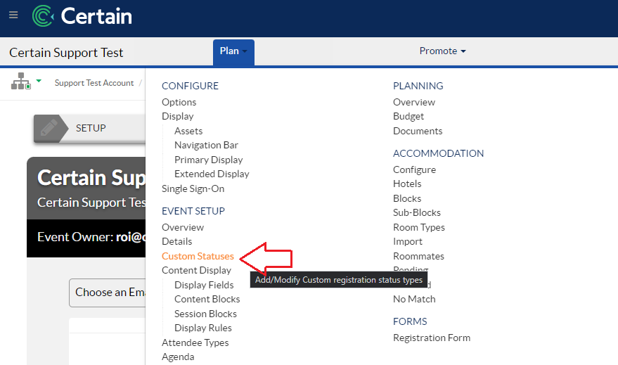
Task: Click the Certain logo
Action: 82,16
